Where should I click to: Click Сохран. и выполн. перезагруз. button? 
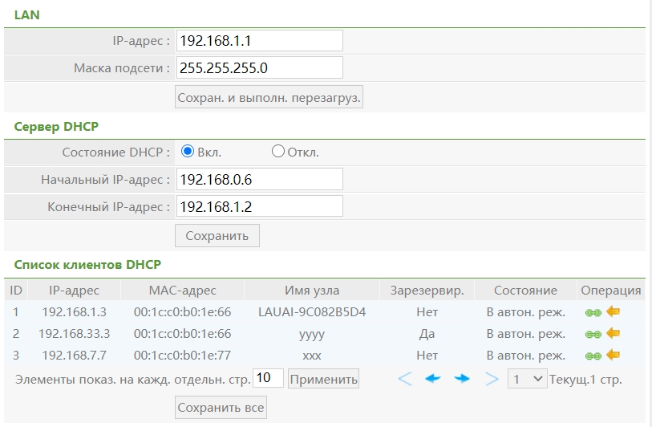pyautogui.click(x=269, y=97)
